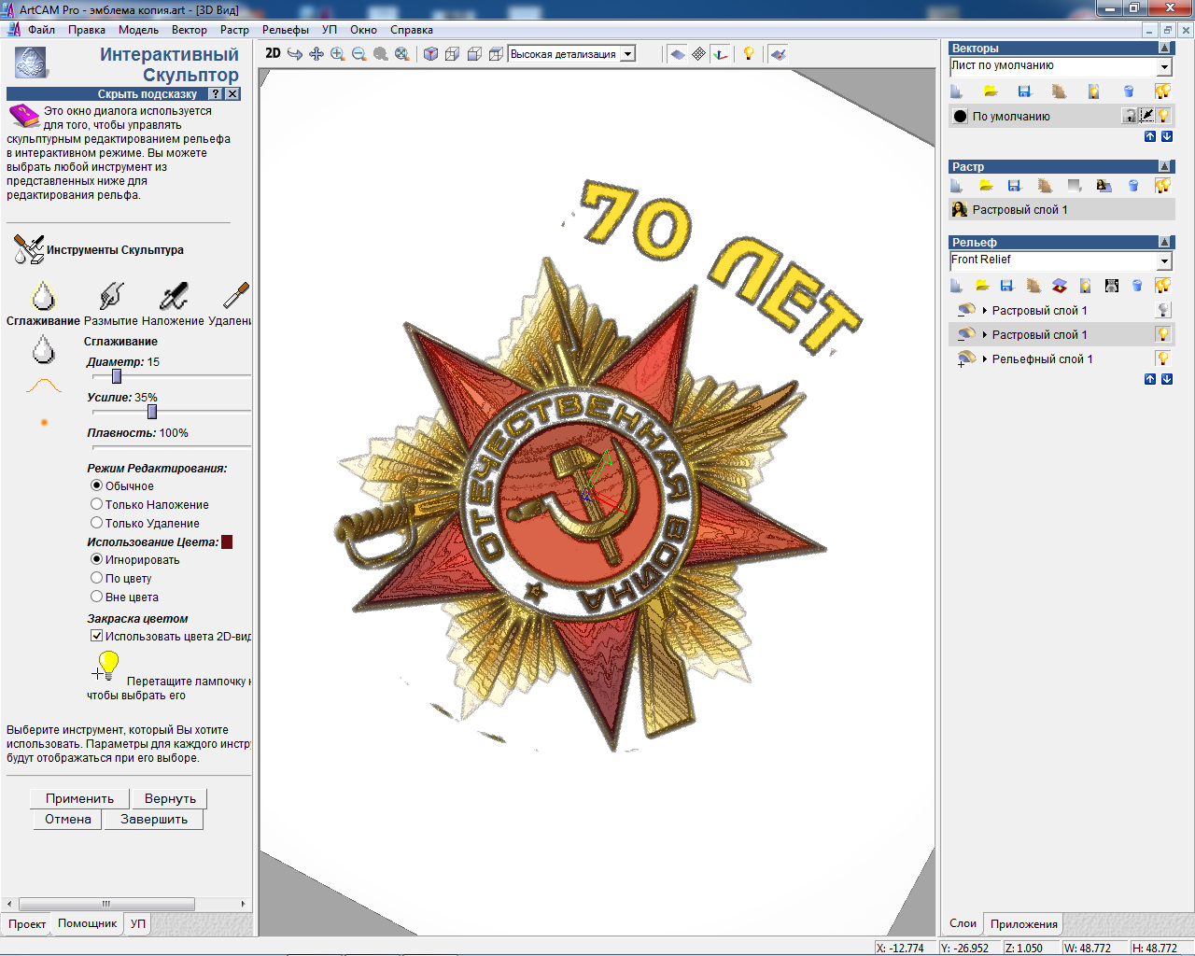Image resolution: width=1195 pixels, height=956 pixels.
Task: Select the Только Удаление radio option
Action: tap(96, 523)
